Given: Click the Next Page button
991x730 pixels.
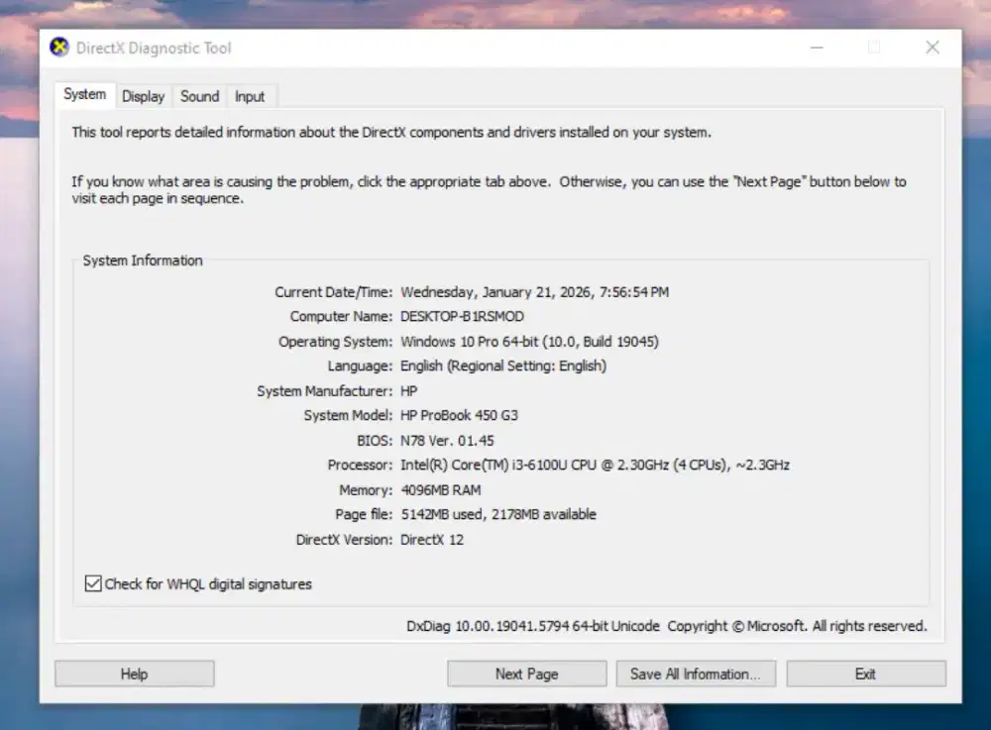Looking at the screenshot, I should 526,674.
